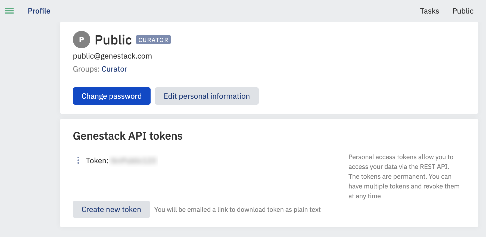This screenshot has height=237, width=486.
Task: Click the Change password button
Action: [x=112, y=96]
